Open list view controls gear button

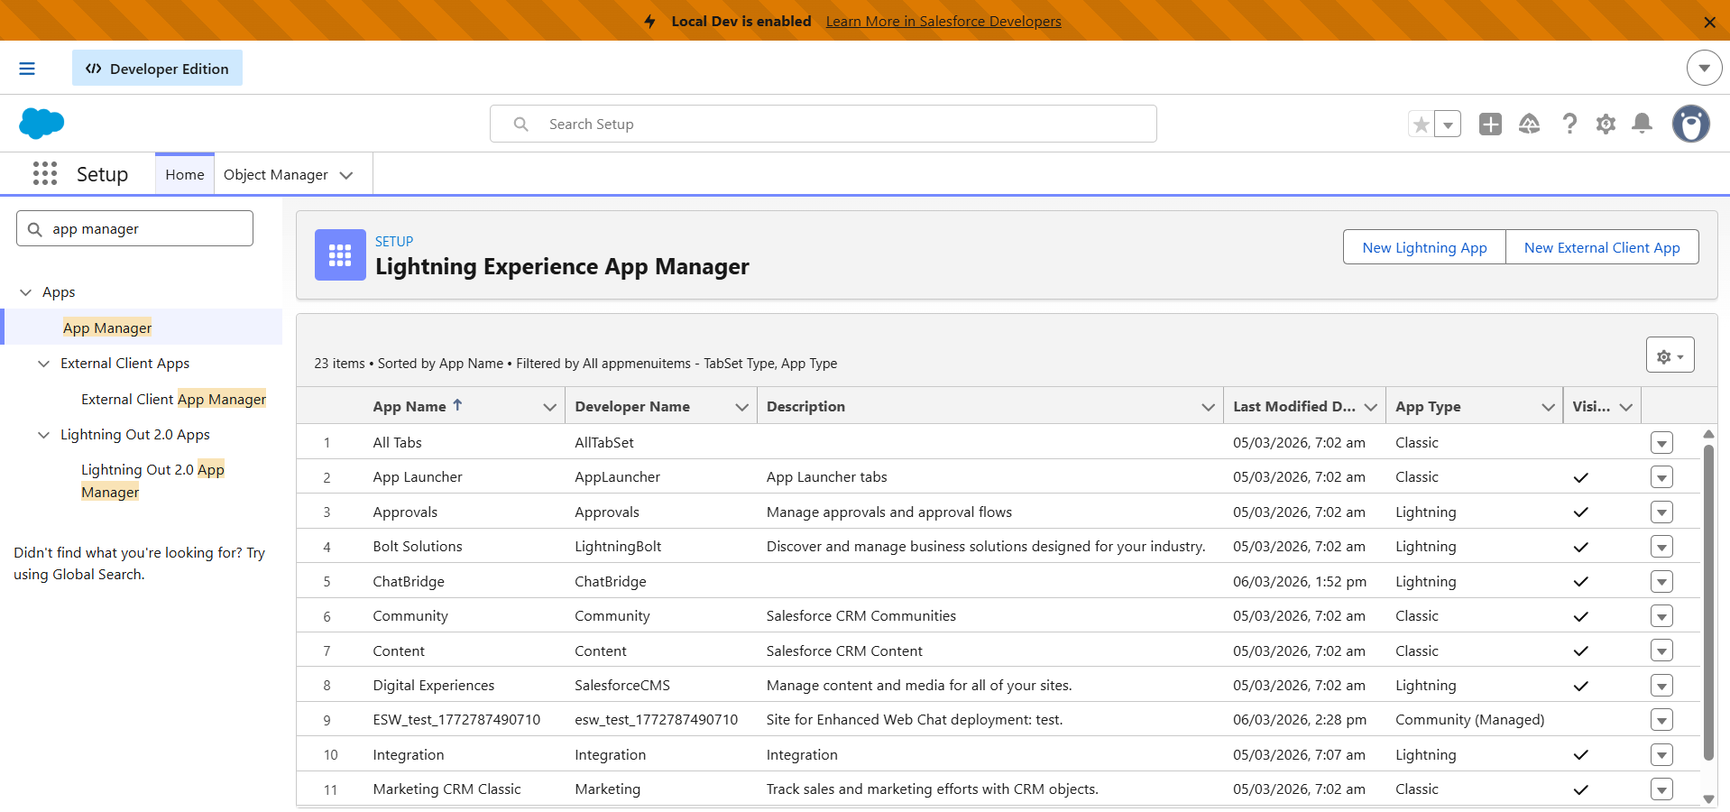point(1670,355)
